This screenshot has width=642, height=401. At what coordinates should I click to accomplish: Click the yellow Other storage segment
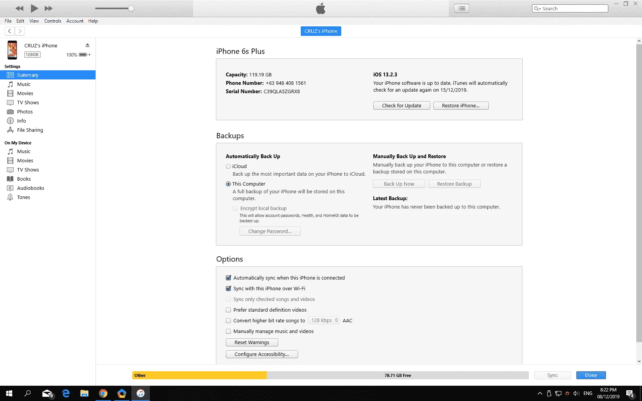(199, 375)
